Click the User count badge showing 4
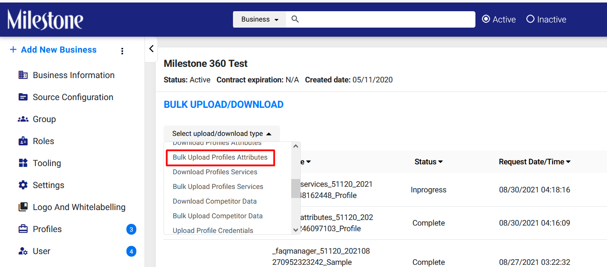 click(x=131, y=251)
